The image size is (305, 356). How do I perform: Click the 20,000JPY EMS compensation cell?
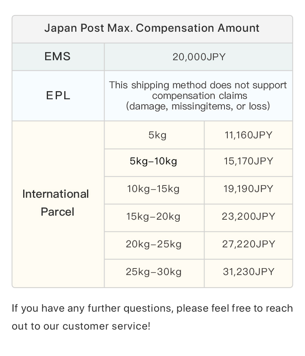[x=198, y=57]
